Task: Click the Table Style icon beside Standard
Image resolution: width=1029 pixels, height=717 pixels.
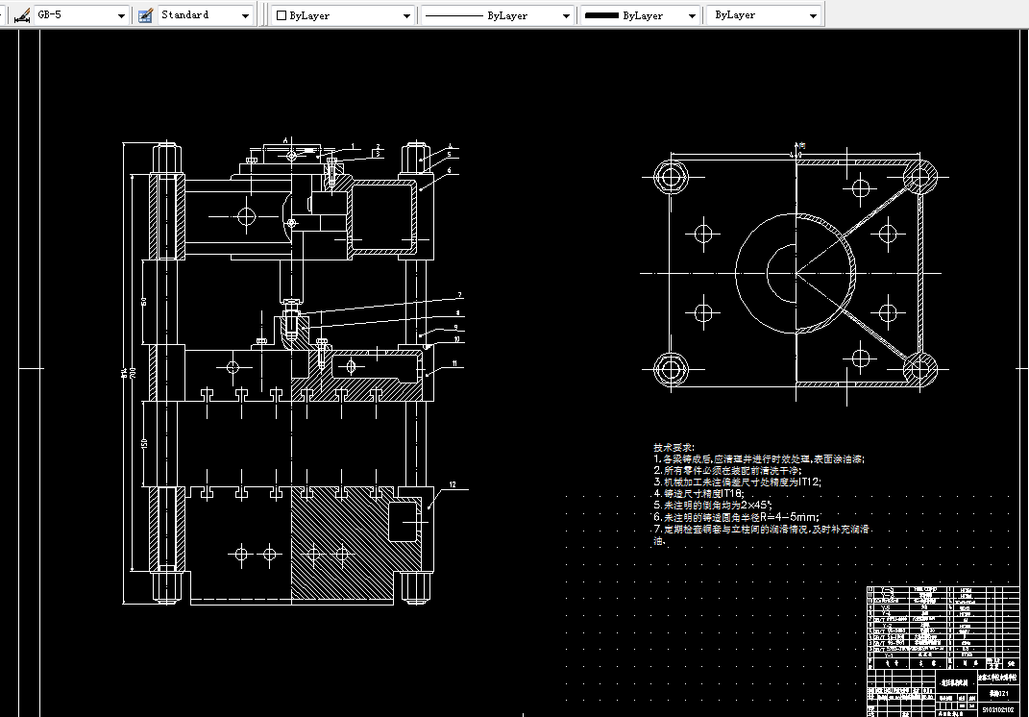Action: pos(146,15)
